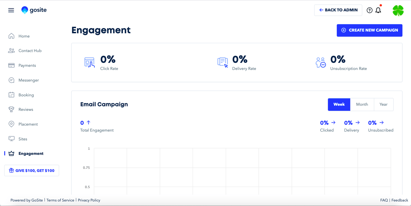Open the hamburger navigation menu

[x=11, y=10]
